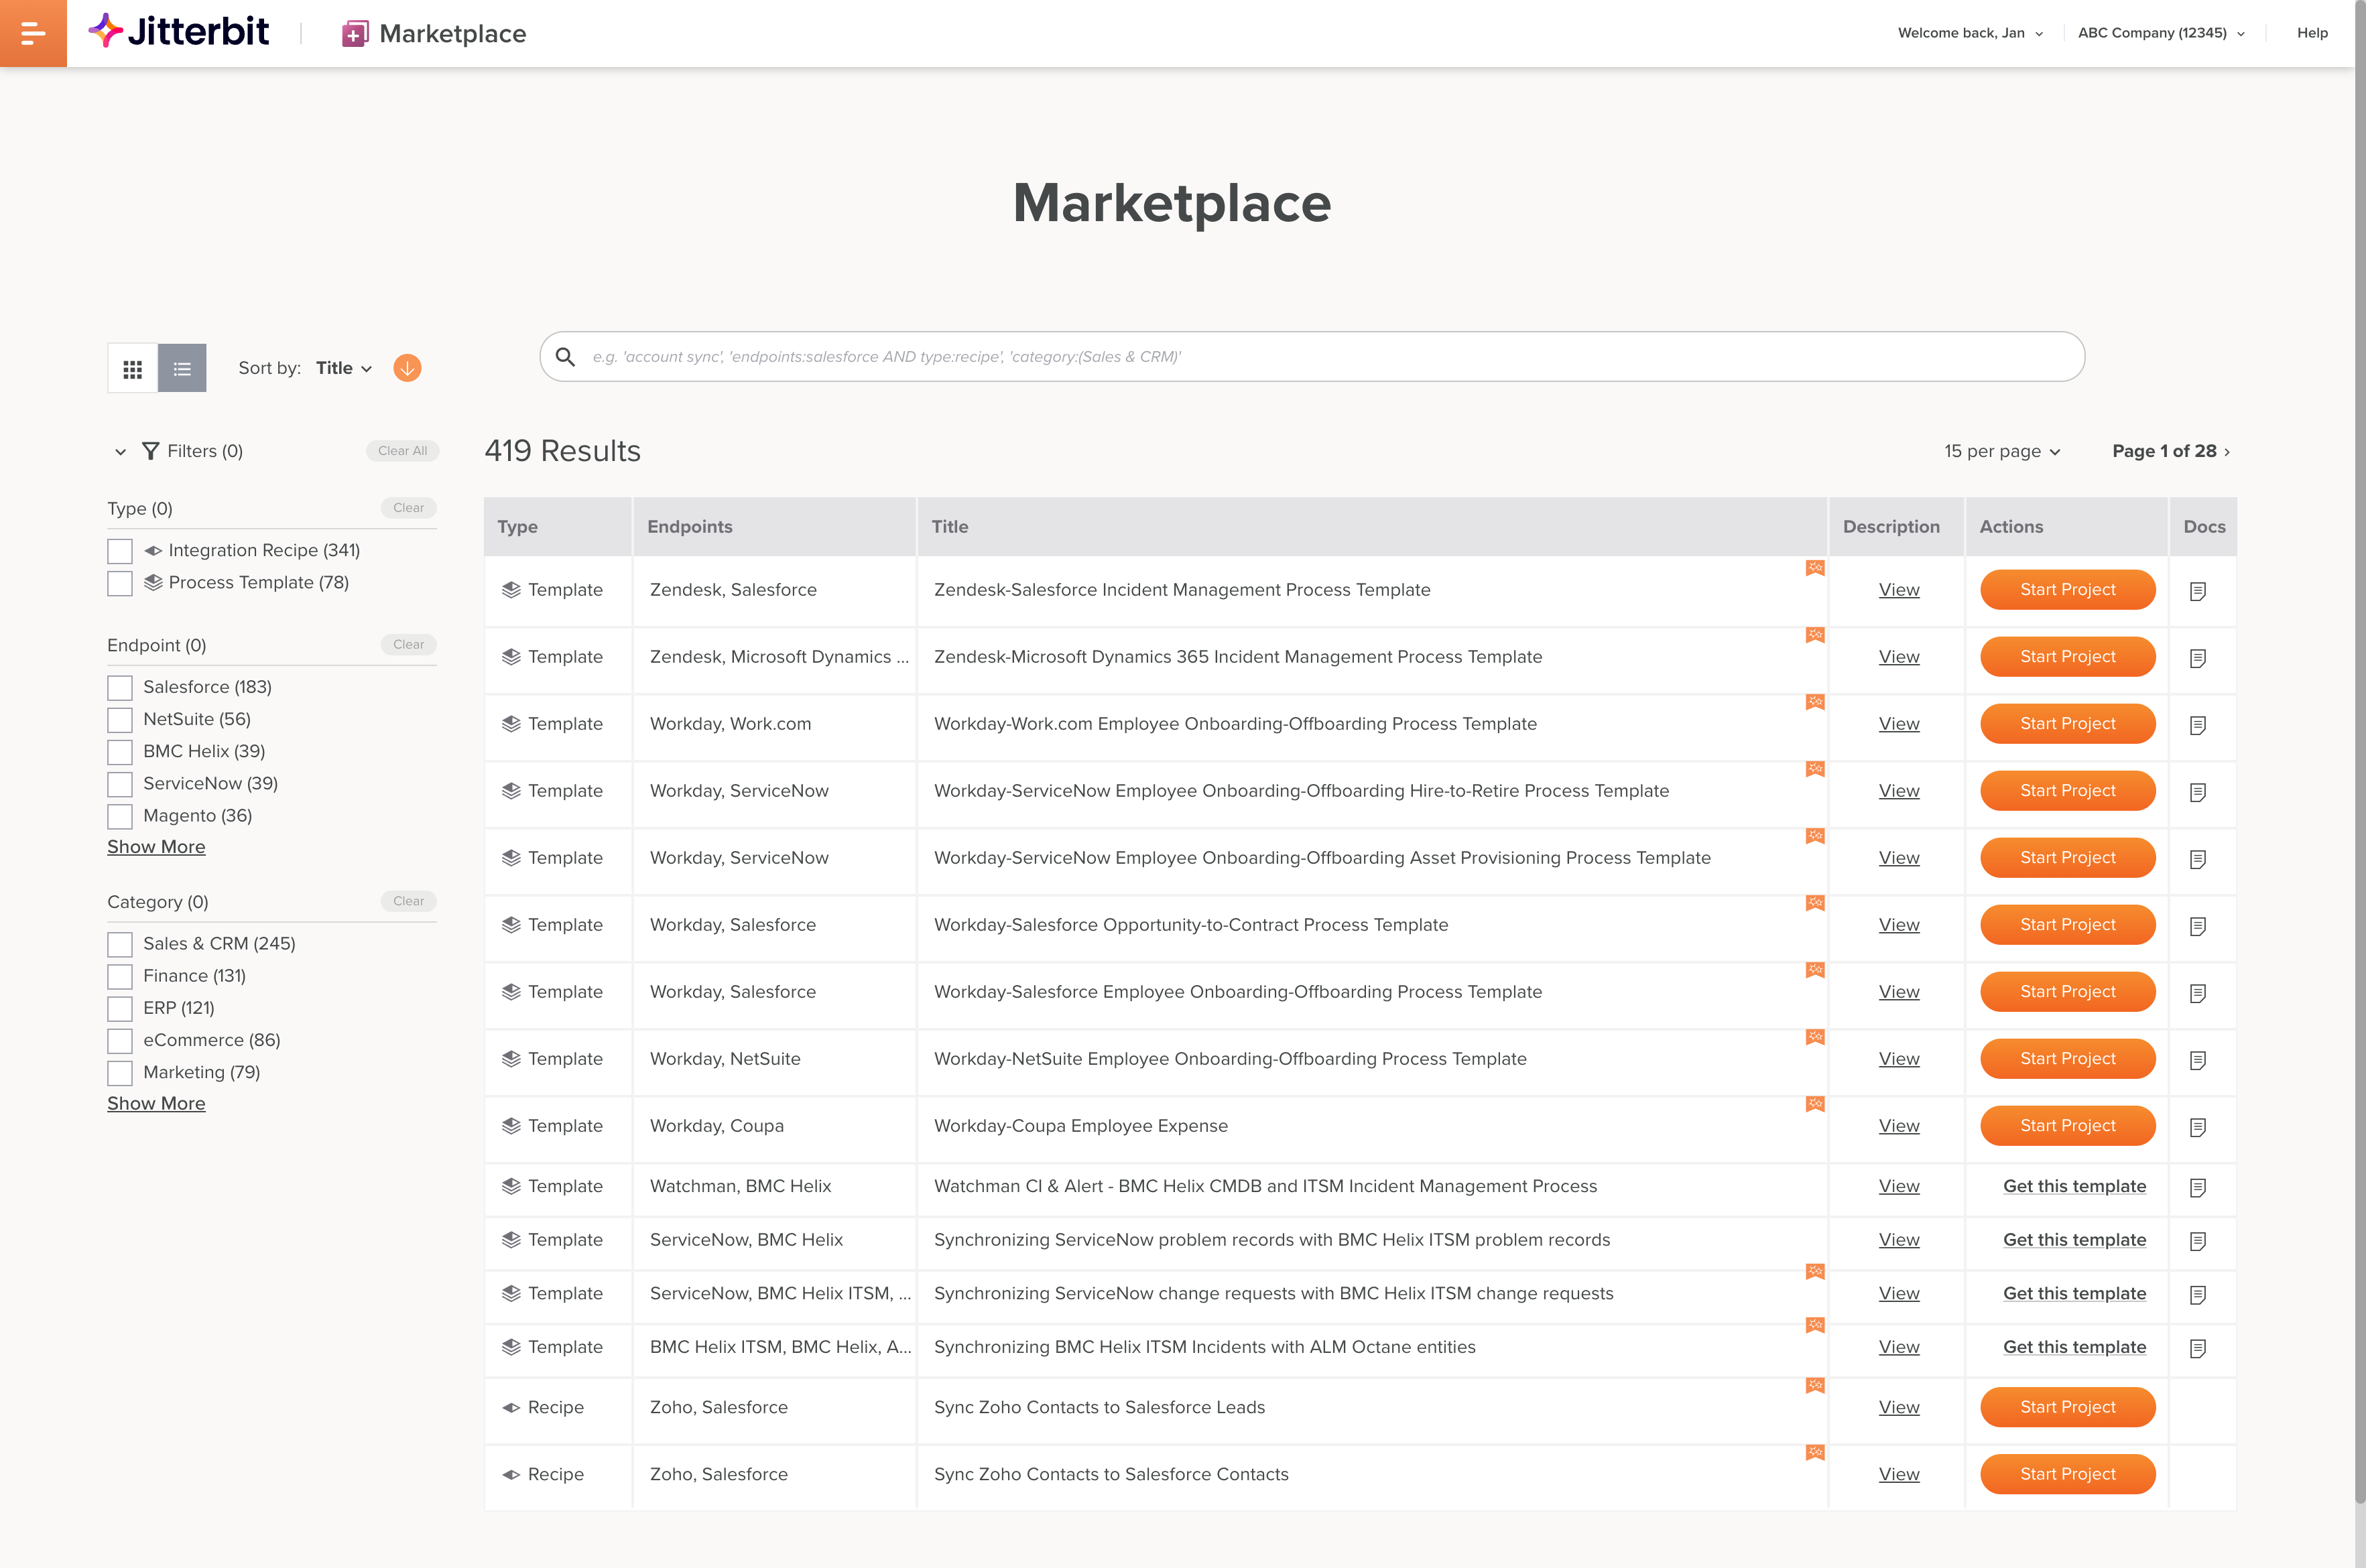Open docs for Workday-ServiceNow Hire-to-Retire template
The height and width of the screenshot is (1568, 2366).
(x=2198, y=792)
